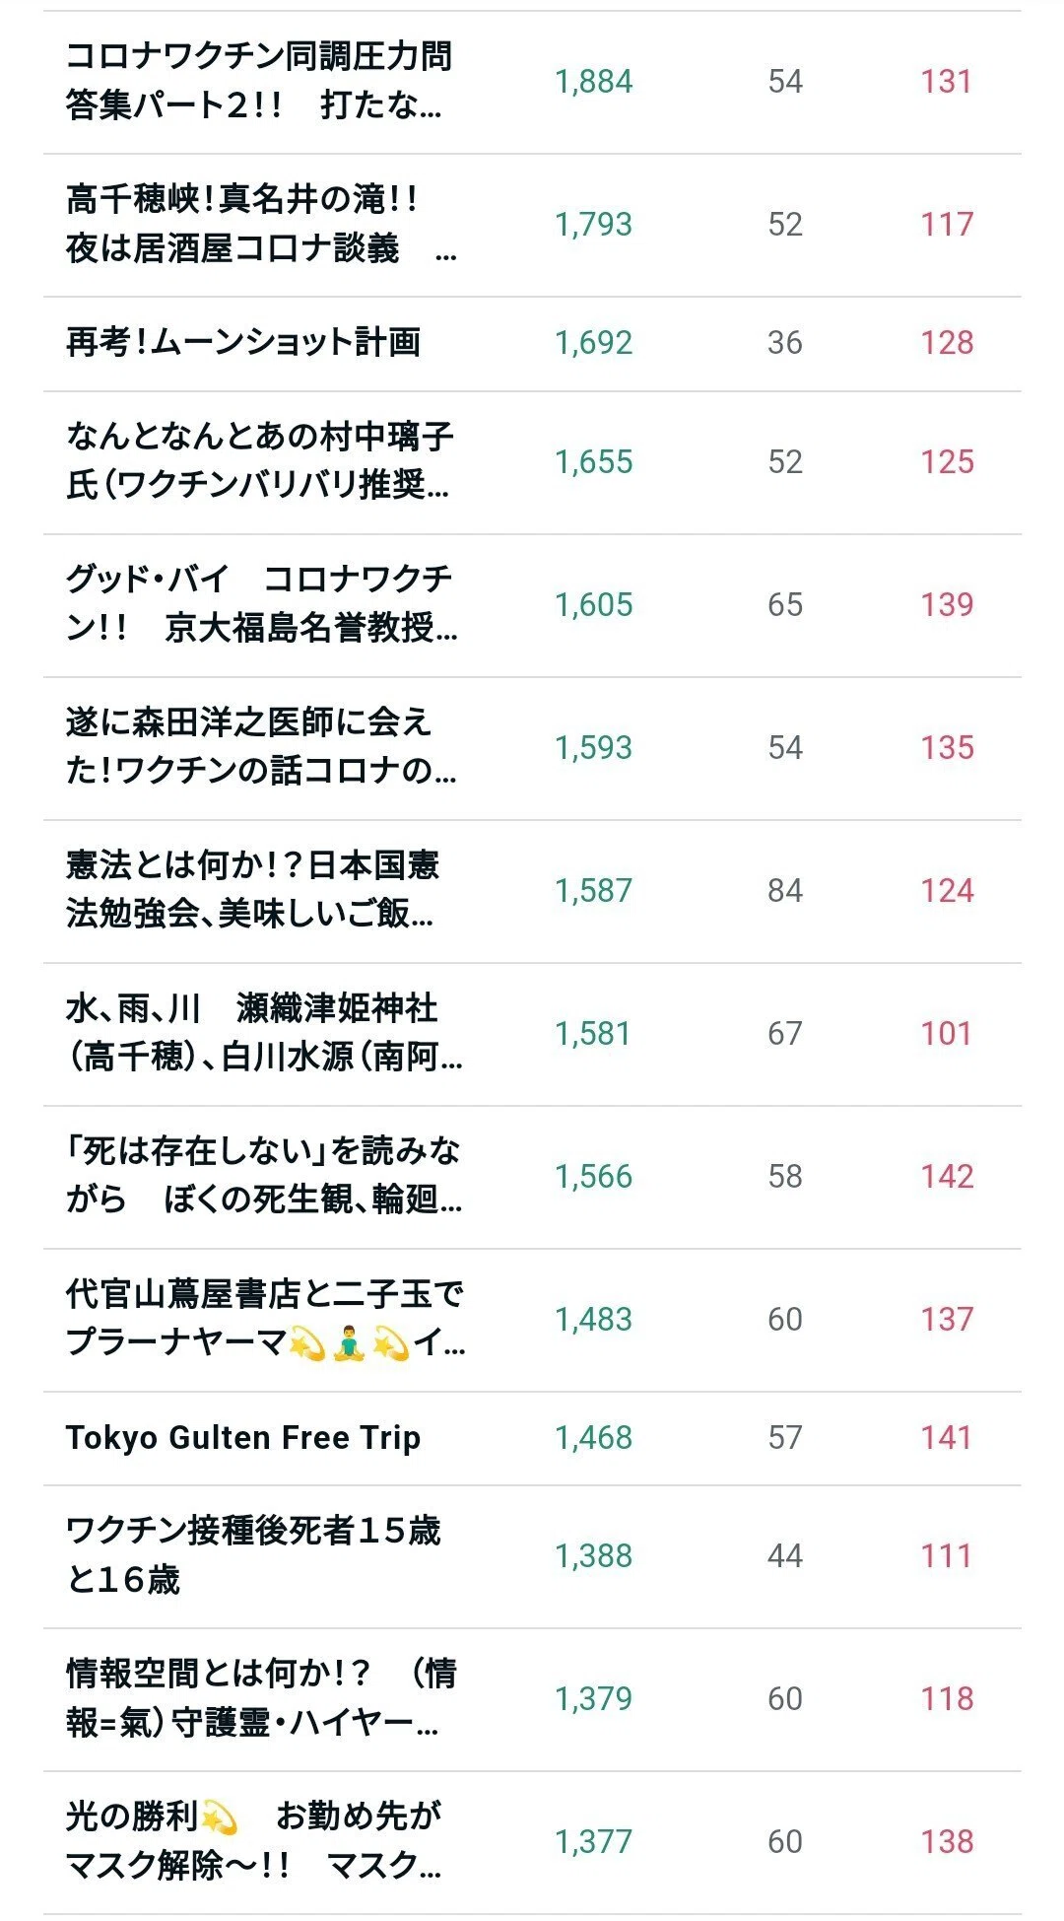This screenshot has height=1921, width=1064.
Task: Open the 憲法とは何か!? article row
Action: click(x=532, y=891)
